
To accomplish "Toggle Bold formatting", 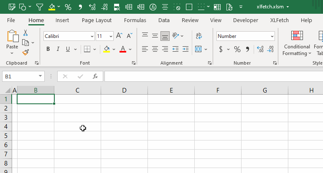I will click(x=48, y=49).
